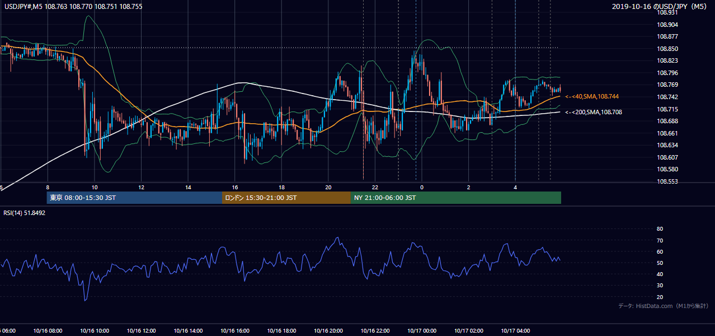Image resolution: width=715 pixels, height=336 pixels.
Task: Click the RSI 50 level label
Action: [660, 263]
